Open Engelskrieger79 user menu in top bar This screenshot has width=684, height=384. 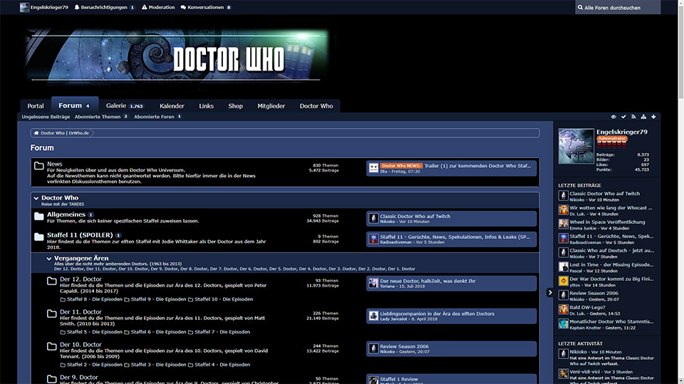(44, 7)
